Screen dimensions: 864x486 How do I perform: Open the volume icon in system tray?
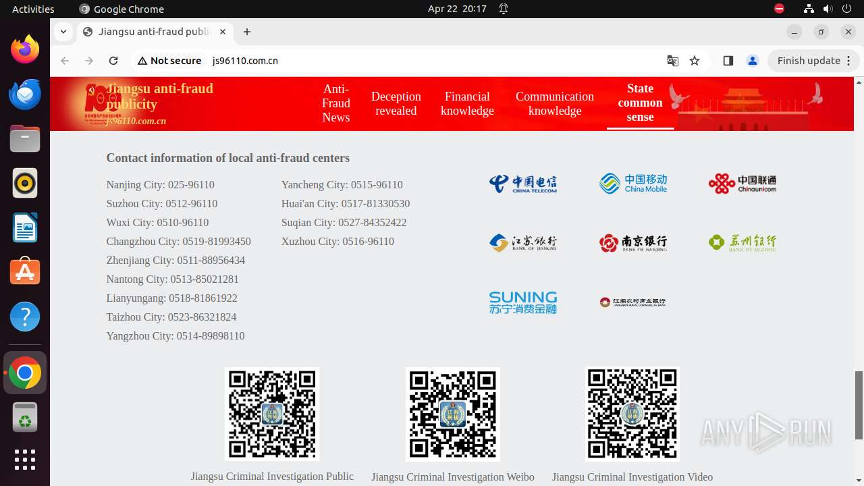click(x=828, y=9)
